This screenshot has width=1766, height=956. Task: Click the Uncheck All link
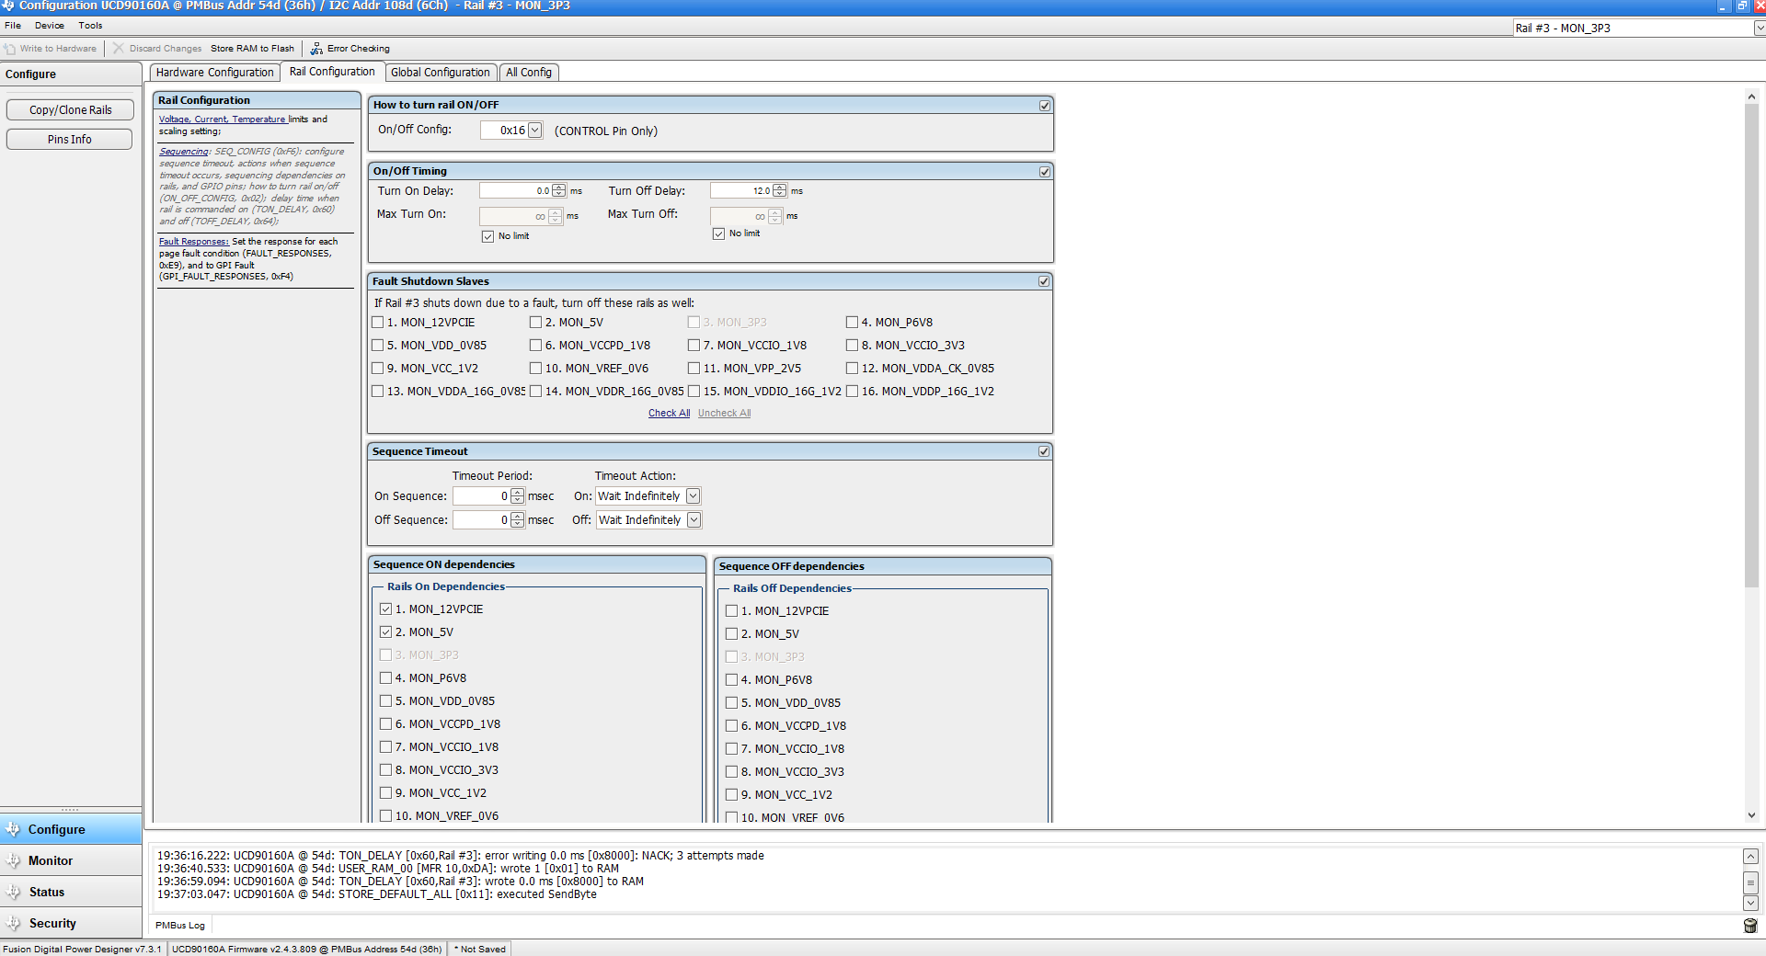(724, 414)
